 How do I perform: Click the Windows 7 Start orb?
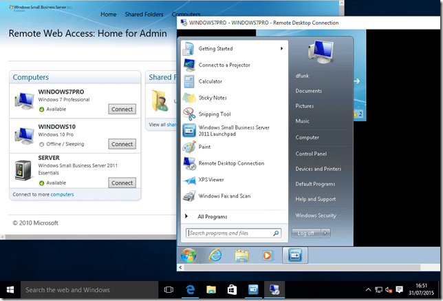tap(189, 256)
